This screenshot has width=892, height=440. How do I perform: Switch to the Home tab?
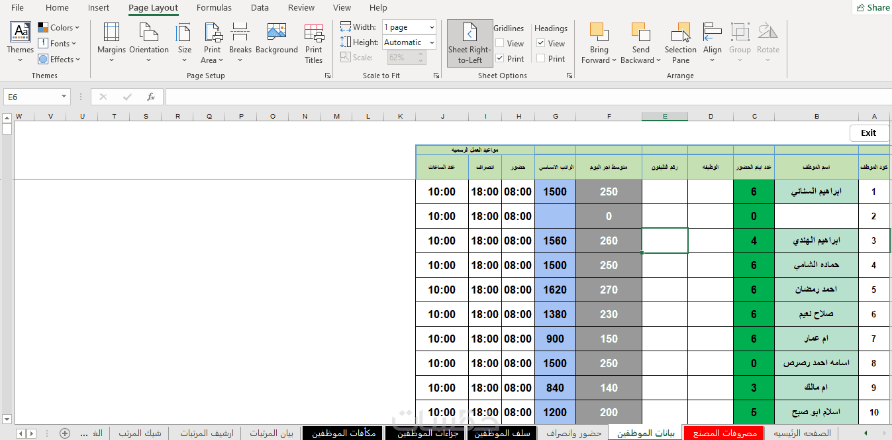[x=57, y=8]
